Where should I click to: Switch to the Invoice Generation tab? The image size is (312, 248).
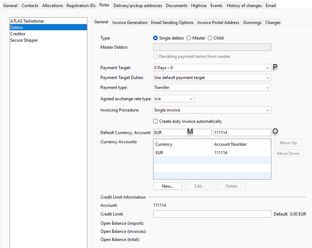130,22
